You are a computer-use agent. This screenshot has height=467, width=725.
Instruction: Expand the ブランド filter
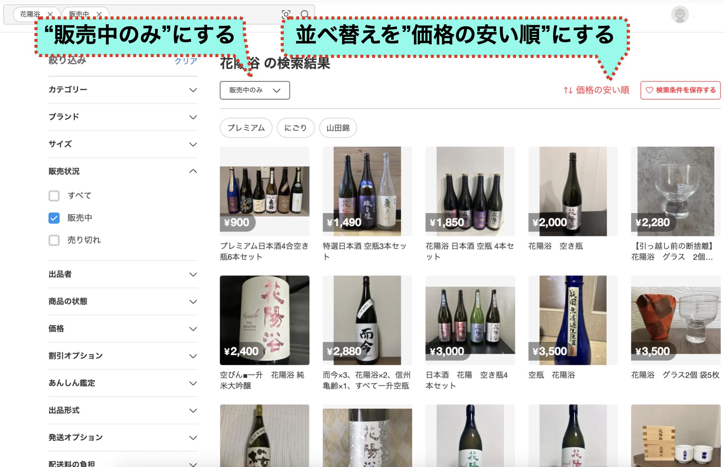pyautogui.click(x=123, y=117)
